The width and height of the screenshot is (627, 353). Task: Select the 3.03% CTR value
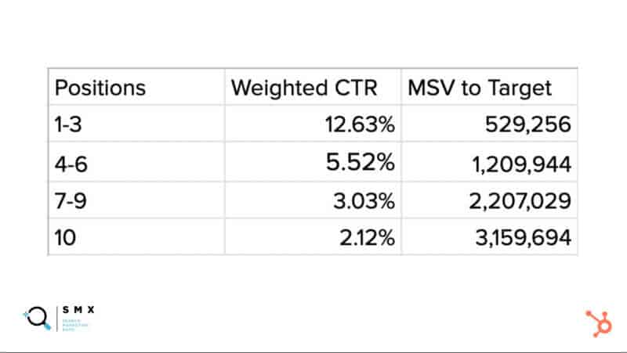coord(364,201)
